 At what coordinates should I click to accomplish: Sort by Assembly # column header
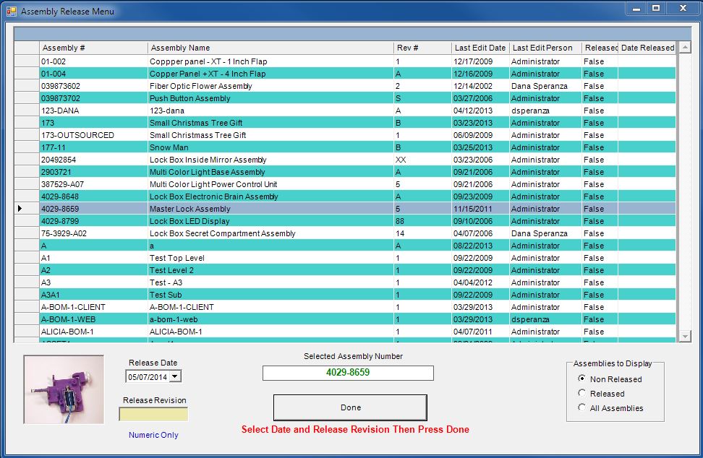click(x=93, y=48)
